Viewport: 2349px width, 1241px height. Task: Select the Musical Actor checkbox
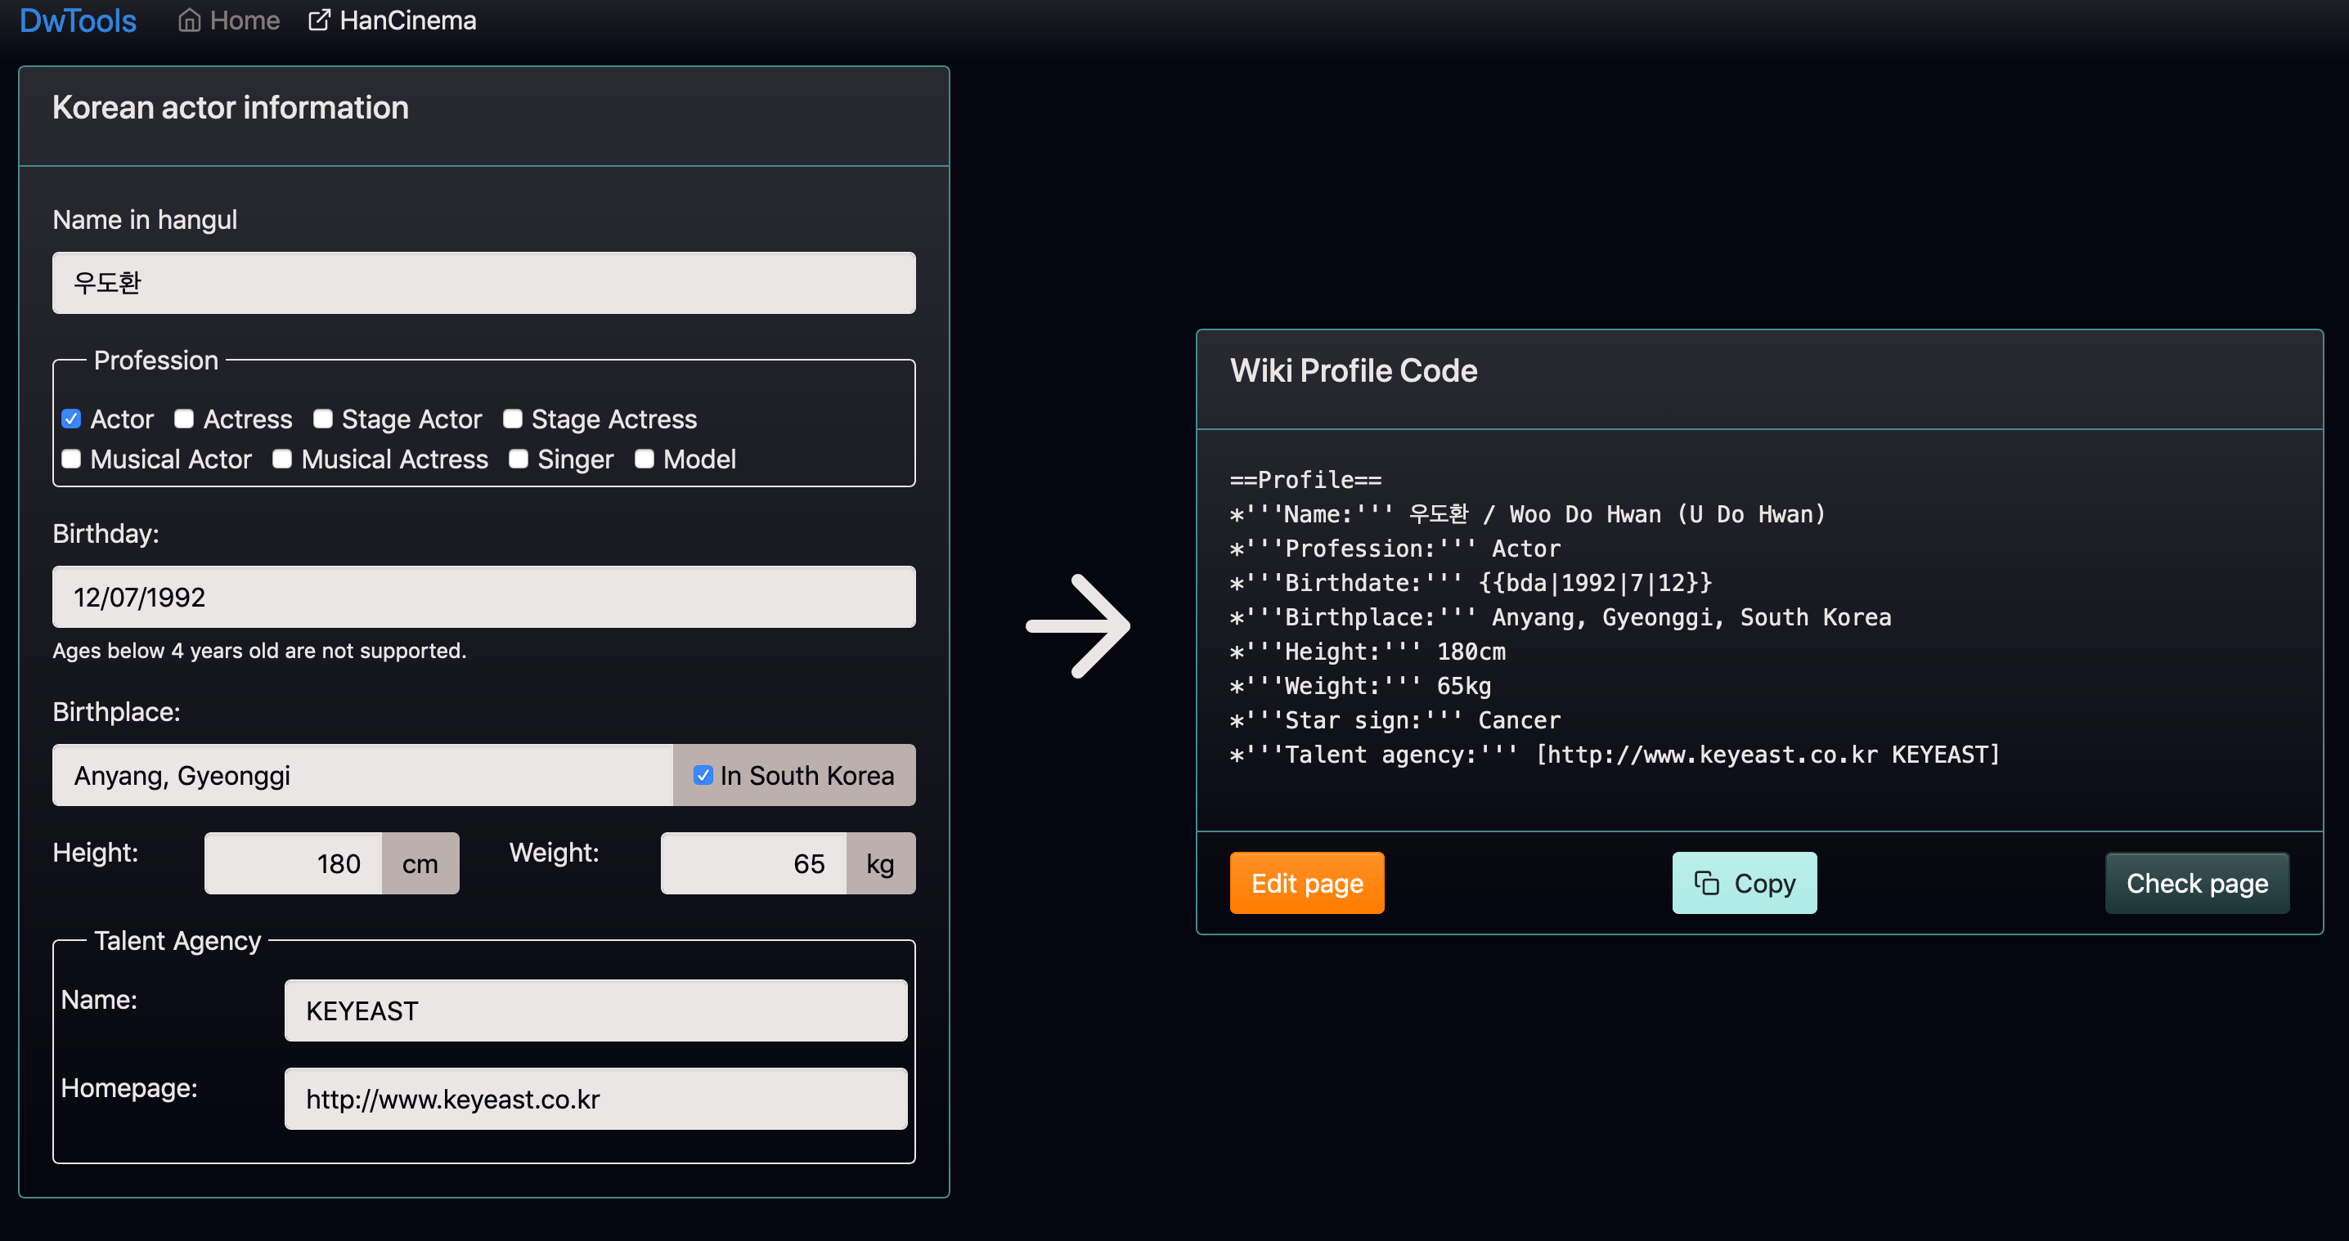71,459
